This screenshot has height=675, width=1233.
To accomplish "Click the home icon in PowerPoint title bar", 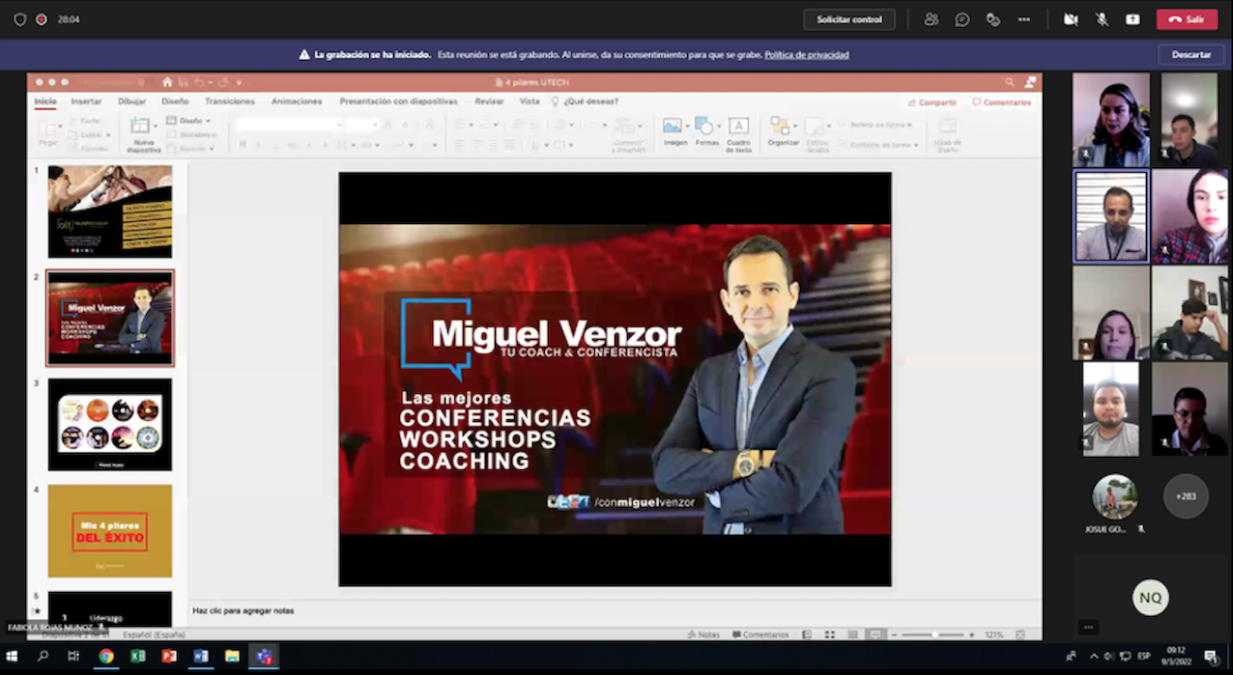I will [167, 83].
